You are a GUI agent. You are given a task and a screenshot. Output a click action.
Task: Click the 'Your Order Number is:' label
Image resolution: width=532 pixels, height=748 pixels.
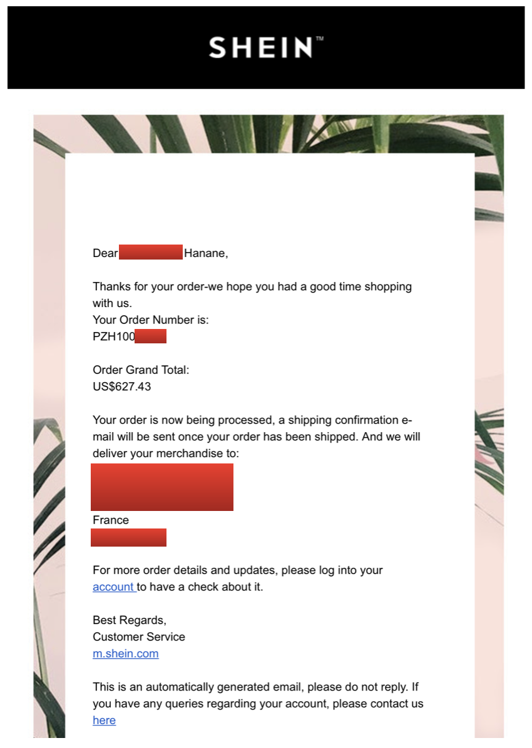151,320
